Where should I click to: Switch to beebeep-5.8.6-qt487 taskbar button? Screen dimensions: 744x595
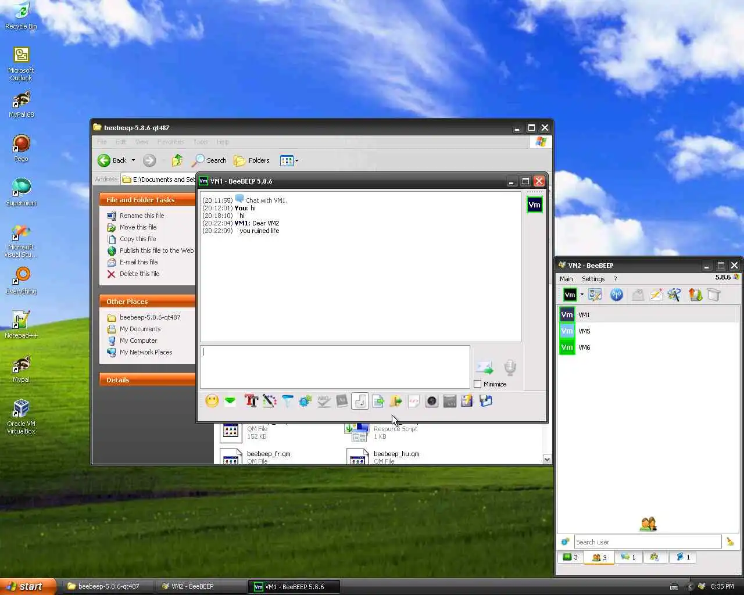[108, 586]
